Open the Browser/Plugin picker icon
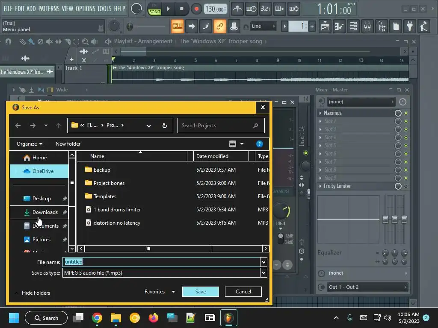The image size is (438, 328). click(382, 26)
